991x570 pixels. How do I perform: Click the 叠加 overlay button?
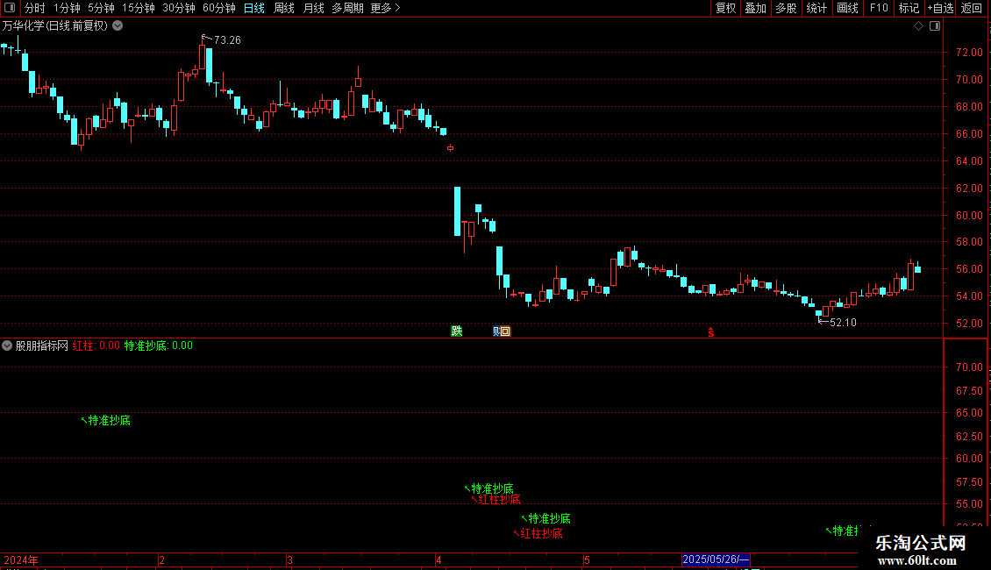point(755,8)
